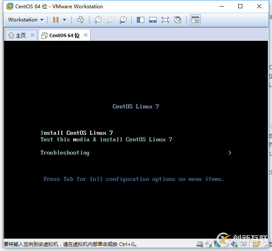Close the CentOS 64 位 tab

[86, 35]
